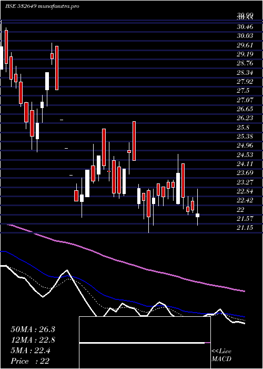The height and width of the screenshot is (369, 263).
Task: Select the 30.03 price axis label
Action: click(245, 36)
